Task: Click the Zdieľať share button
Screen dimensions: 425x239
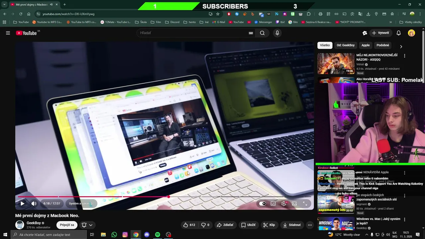Action: pos(225,225)
